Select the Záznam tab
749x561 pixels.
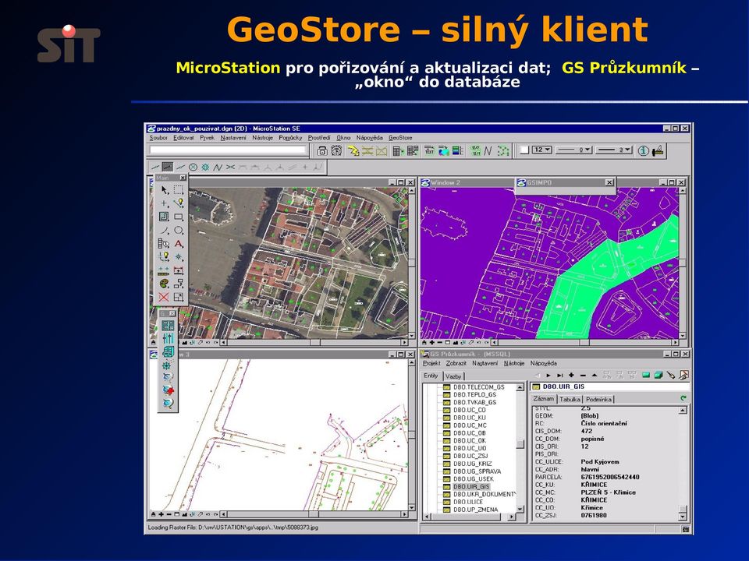point(544,399)
